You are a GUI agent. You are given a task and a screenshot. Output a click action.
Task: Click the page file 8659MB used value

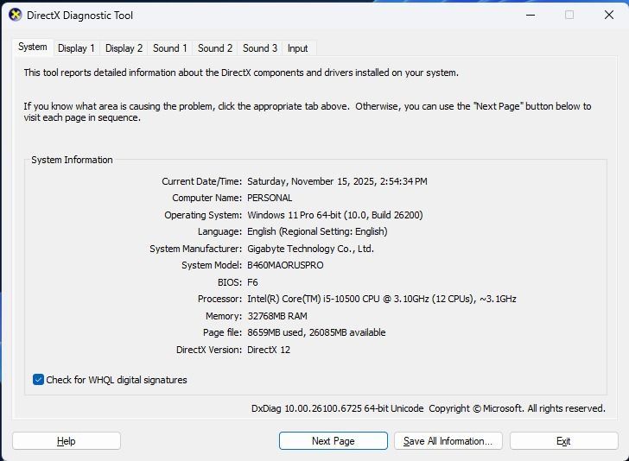coord(316,332)
